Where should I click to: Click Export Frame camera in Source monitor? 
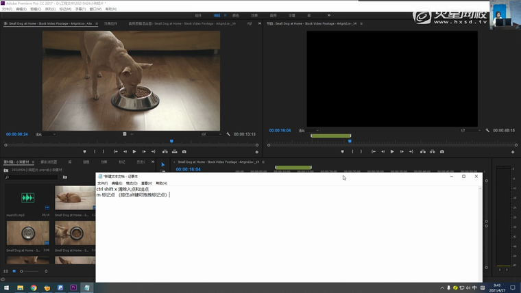pos(184,151)
